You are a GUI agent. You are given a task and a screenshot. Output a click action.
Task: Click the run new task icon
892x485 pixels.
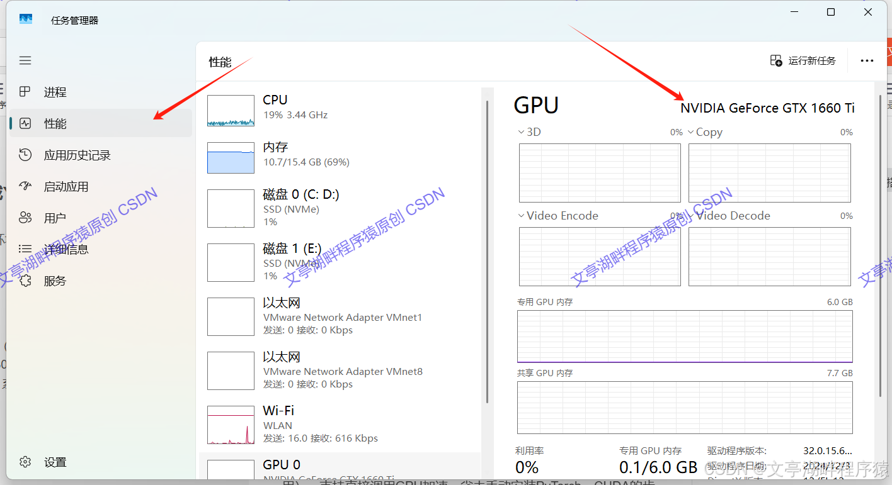pos(776,60)
